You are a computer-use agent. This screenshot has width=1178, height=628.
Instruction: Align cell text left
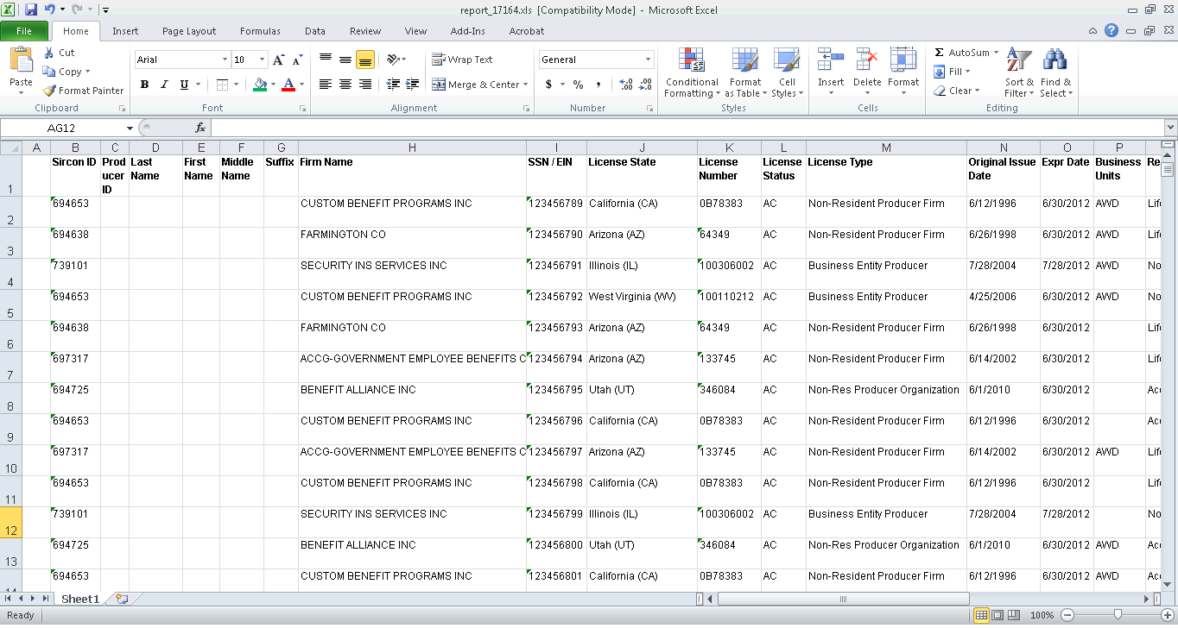pyautogui.click(x=326, y=85)
